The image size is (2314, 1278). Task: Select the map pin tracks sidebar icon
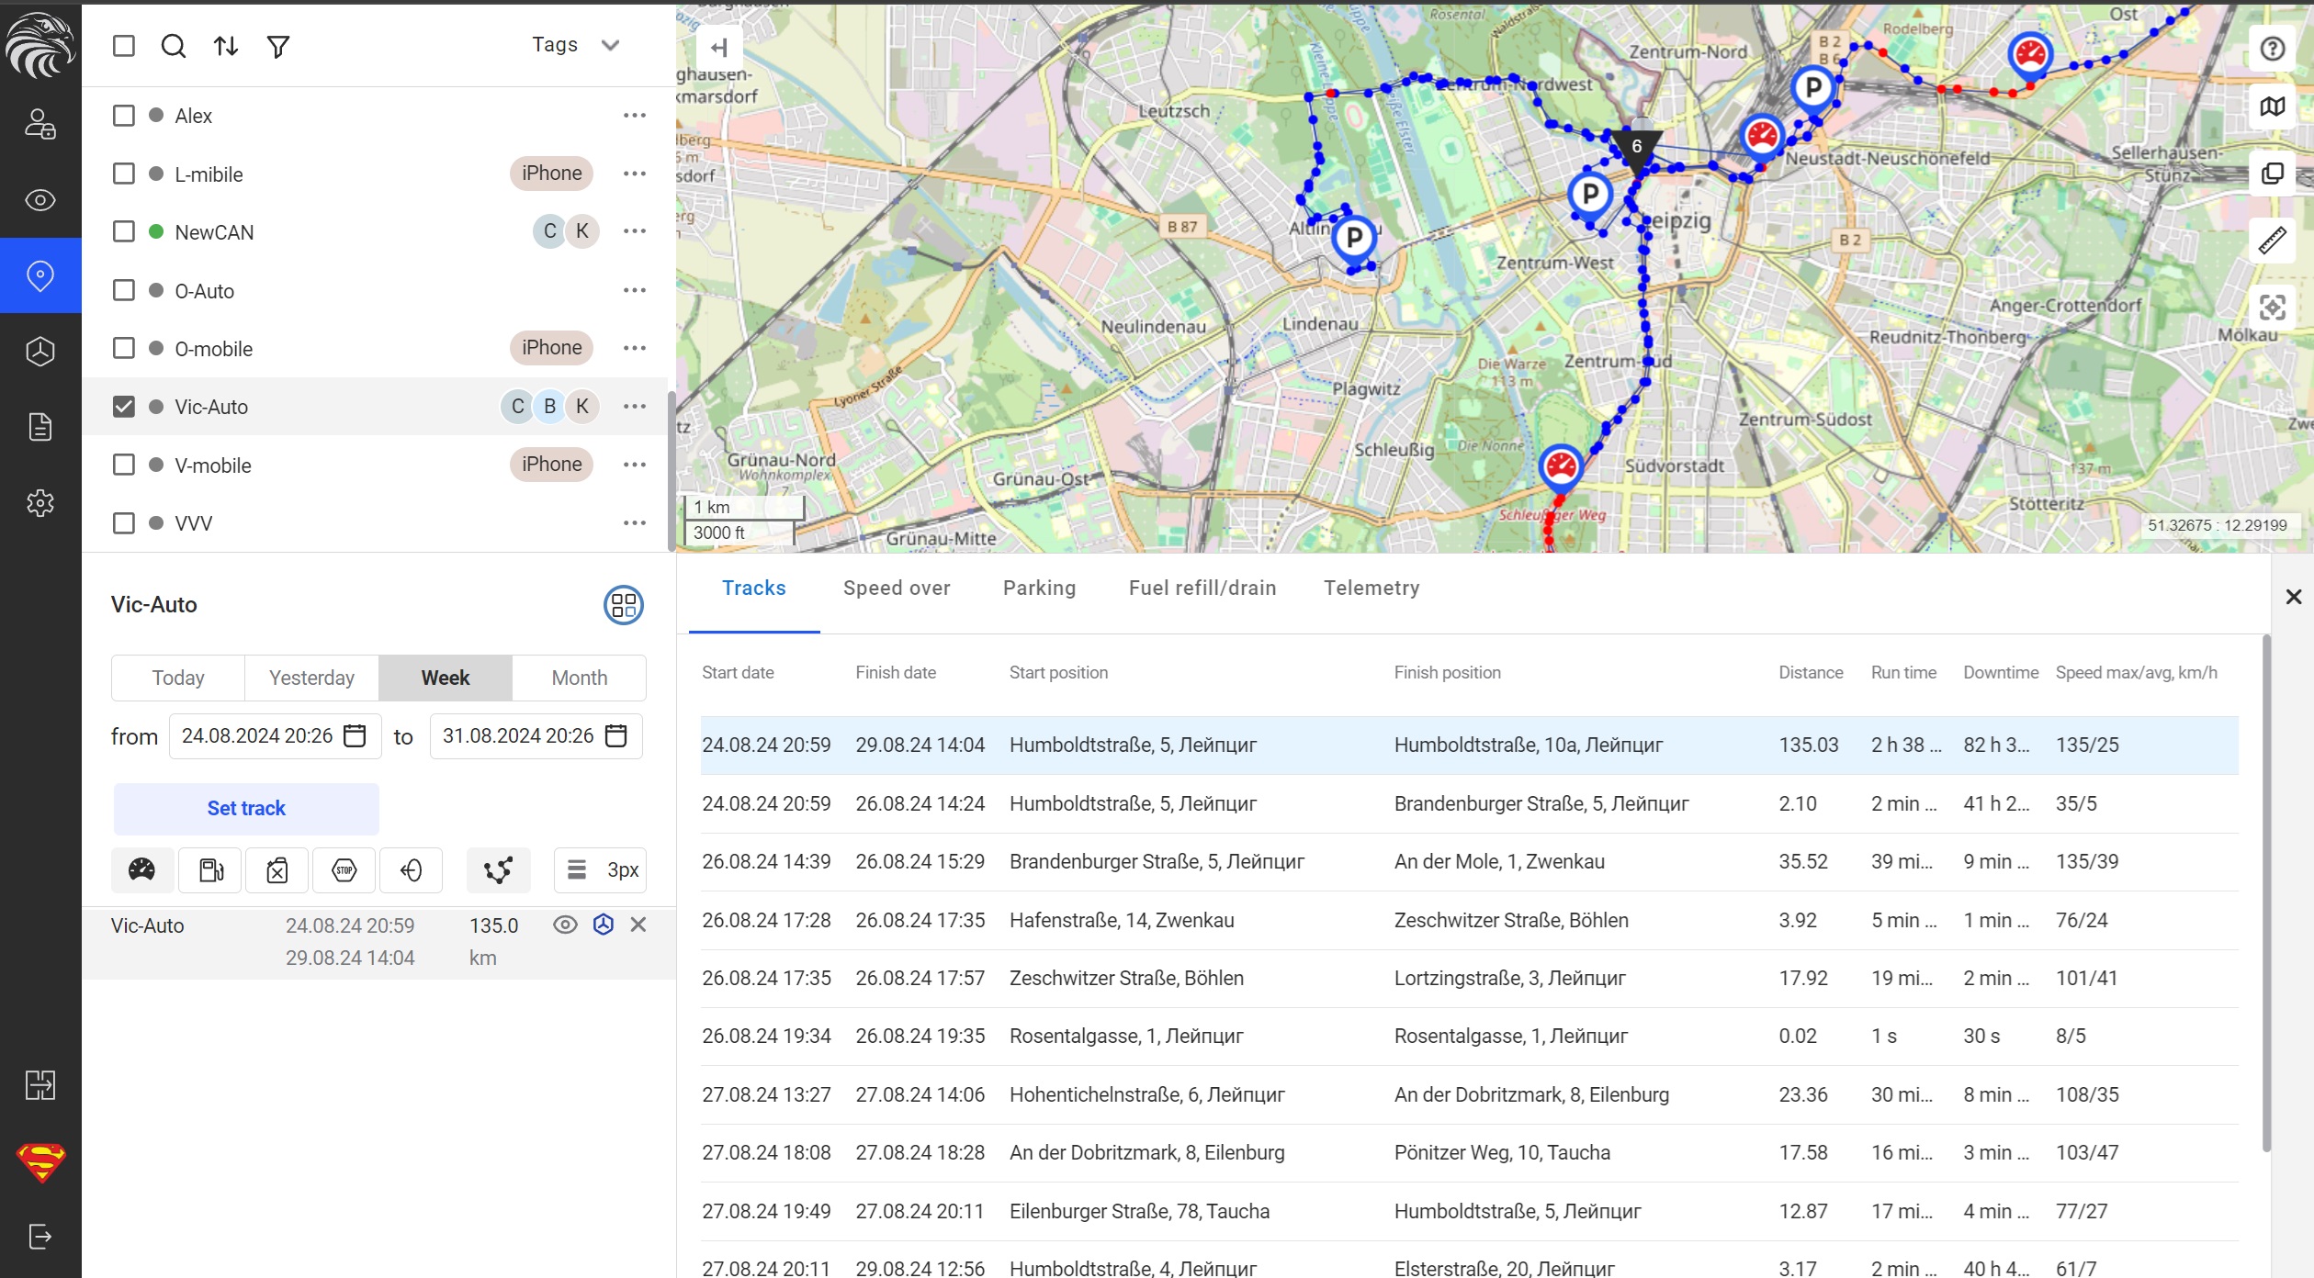40,275
